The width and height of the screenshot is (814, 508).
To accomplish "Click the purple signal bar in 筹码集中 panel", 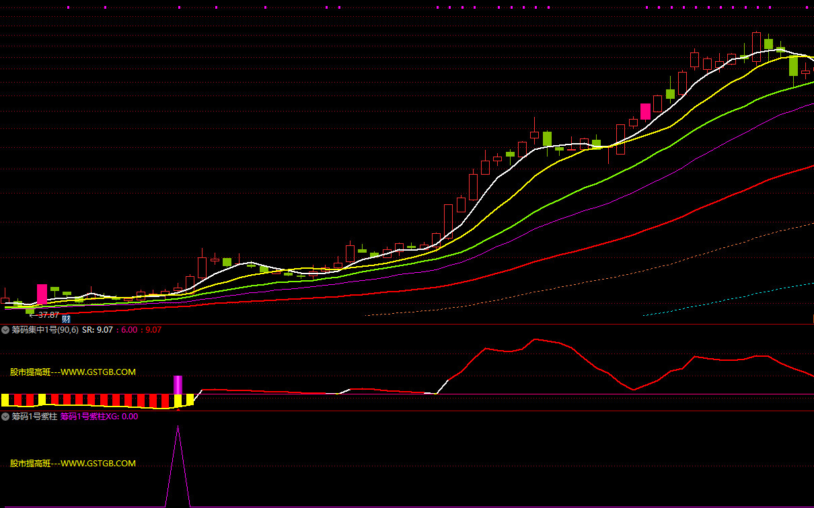I will point(178,385).
